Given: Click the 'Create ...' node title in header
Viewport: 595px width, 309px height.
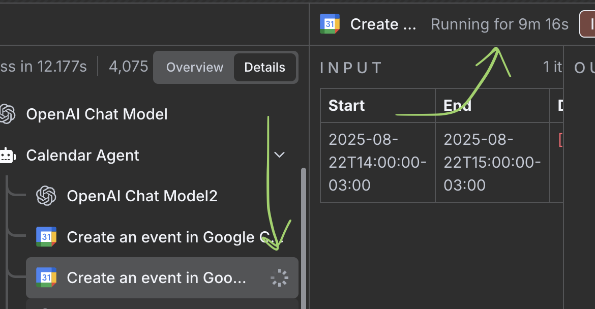Looking at the screenshot, I should [383, 24].
